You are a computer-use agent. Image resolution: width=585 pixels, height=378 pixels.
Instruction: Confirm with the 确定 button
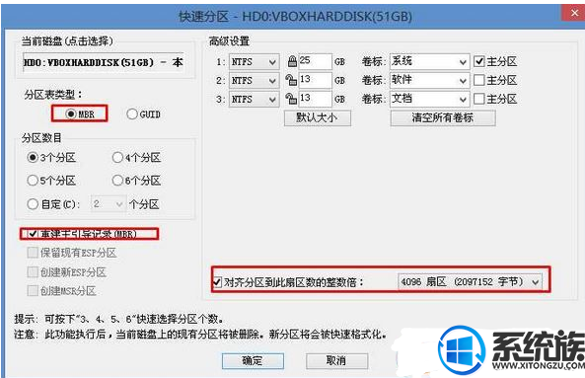pyautogui.click(x=253, y=361)
